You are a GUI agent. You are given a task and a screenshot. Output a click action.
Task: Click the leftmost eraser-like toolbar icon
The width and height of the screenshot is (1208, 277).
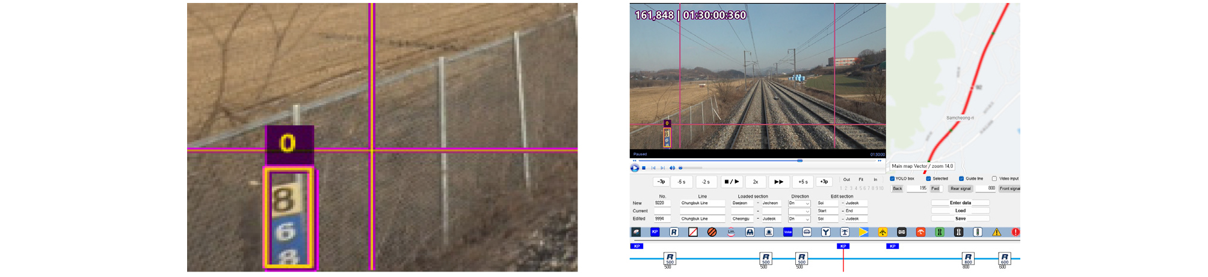click(x=636, y=232)
